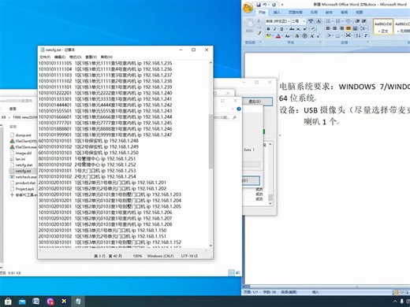
Task: Apply strikethrough (abc) to the text in Word
Action: [x=292, y=29]
